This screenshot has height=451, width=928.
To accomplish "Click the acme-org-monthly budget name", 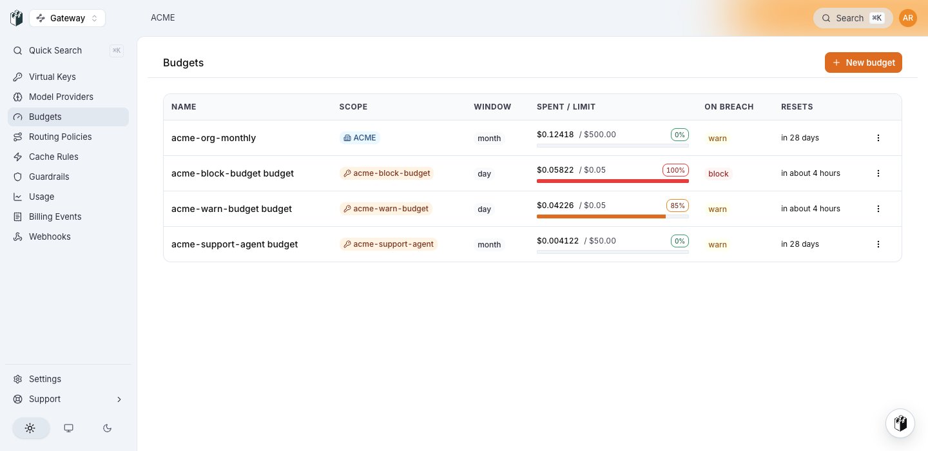I will click(213, 138).
